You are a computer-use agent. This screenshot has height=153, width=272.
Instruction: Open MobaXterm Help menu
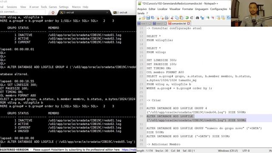(x=85, y=7)
